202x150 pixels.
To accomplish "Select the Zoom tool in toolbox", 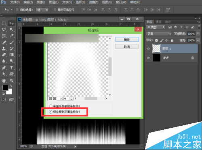I will [12, 80].
